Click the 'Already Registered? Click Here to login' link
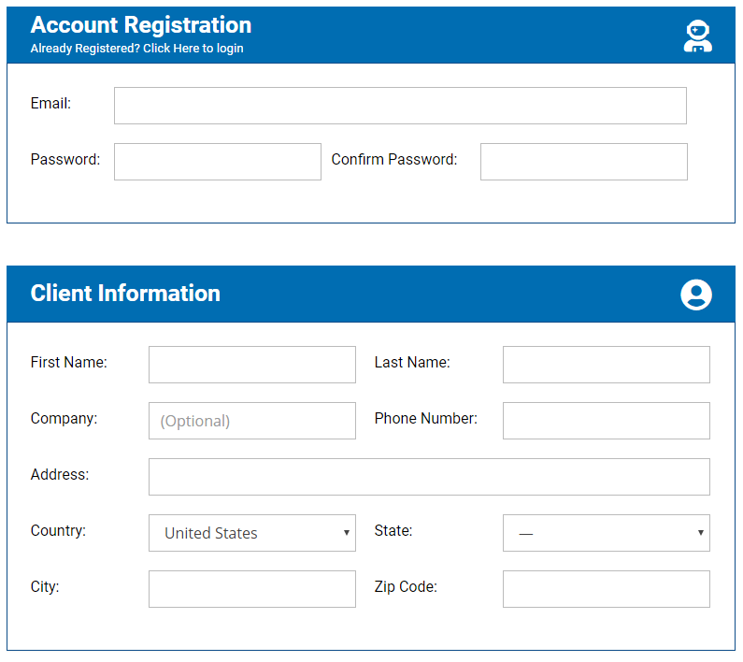 coord(137,49)
